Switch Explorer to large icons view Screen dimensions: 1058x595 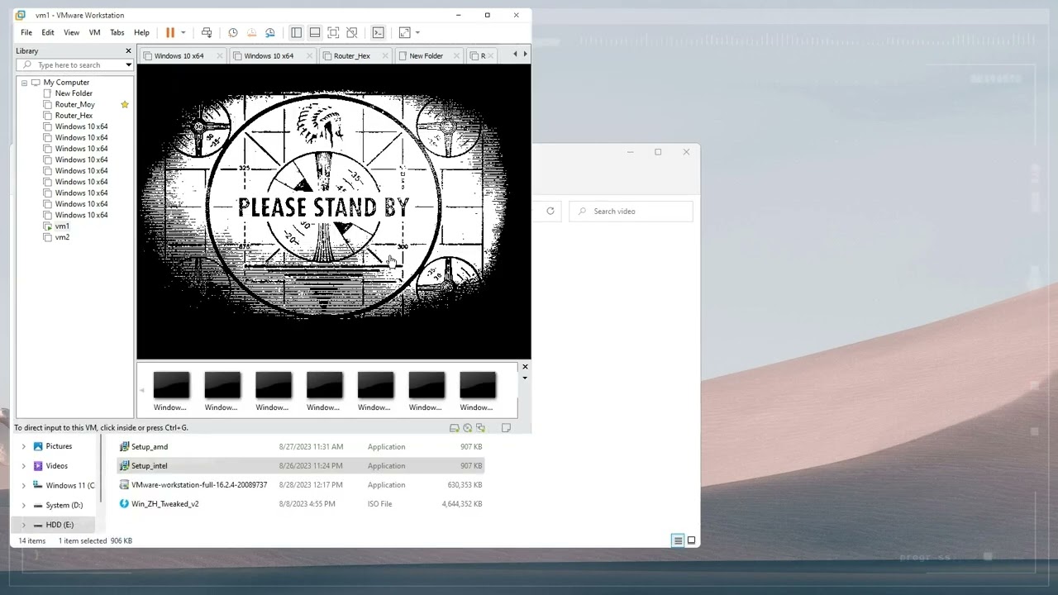point(692,540)
